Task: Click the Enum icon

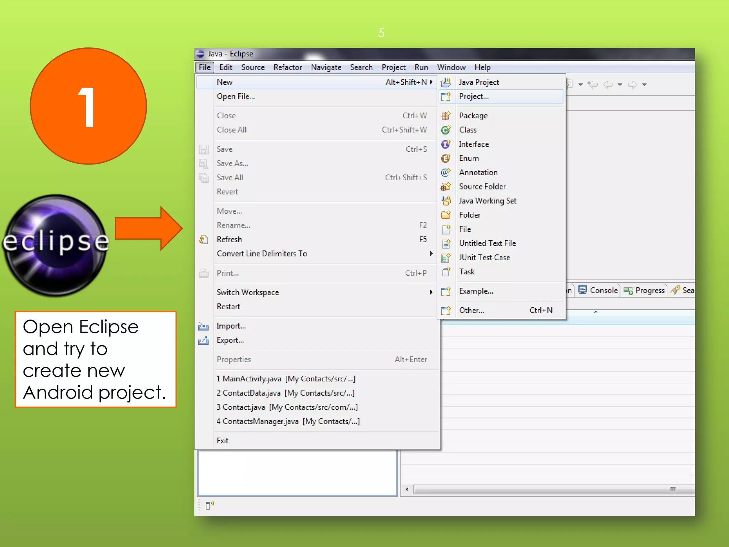Action: point(446,158)
